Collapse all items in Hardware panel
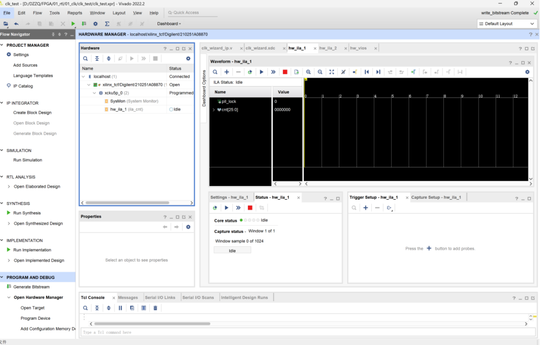This screenshot has height=345, width=540. [97, 59]
